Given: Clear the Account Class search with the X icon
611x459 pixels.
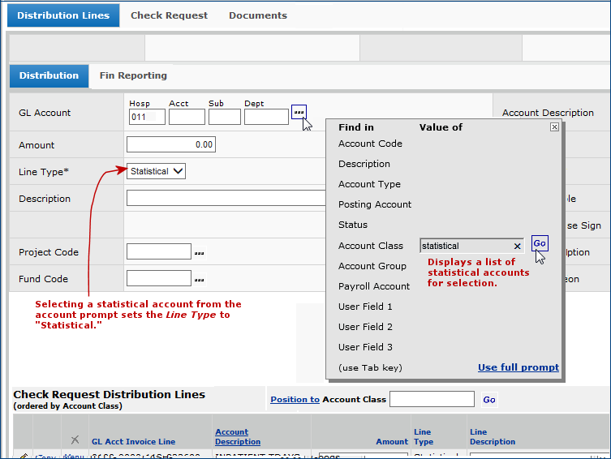Looking at the screenshot, I should [518, 246].
